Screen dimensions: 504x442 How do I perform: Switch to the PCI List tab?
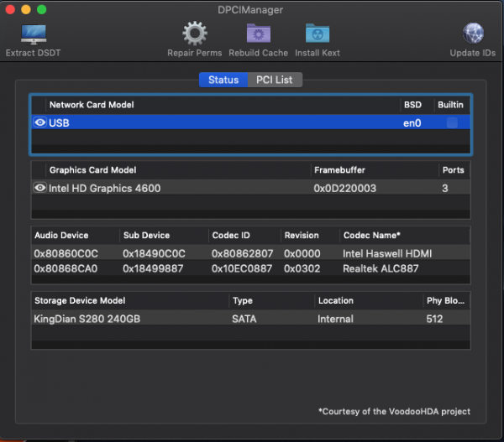pyautogui.click(x=275, y=80)
